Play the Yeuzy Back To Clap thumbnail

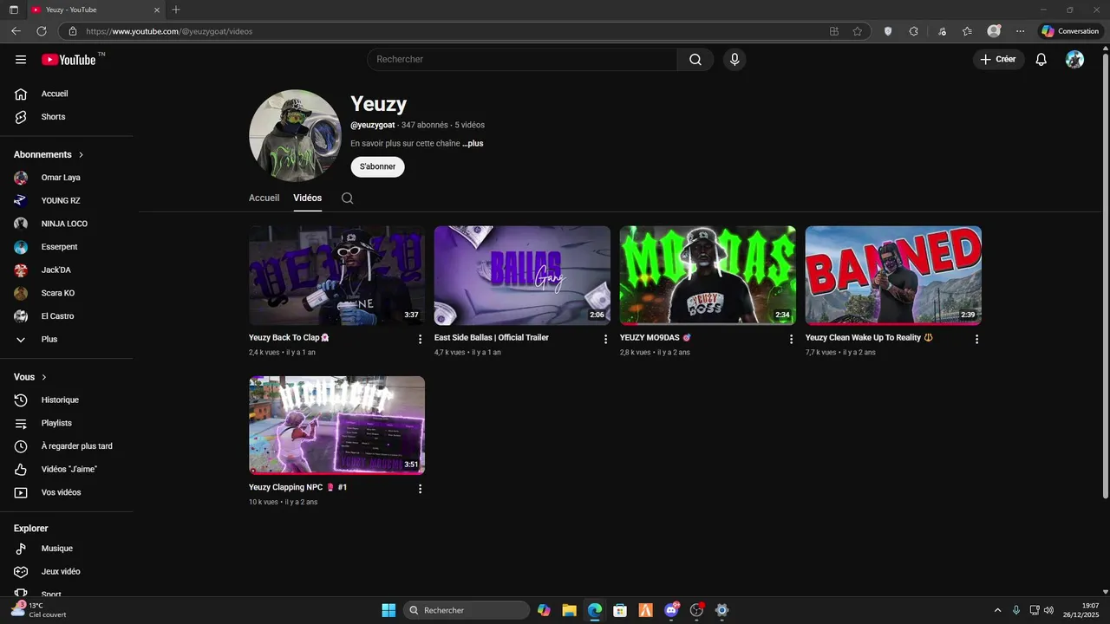click(x=336, y=276)
